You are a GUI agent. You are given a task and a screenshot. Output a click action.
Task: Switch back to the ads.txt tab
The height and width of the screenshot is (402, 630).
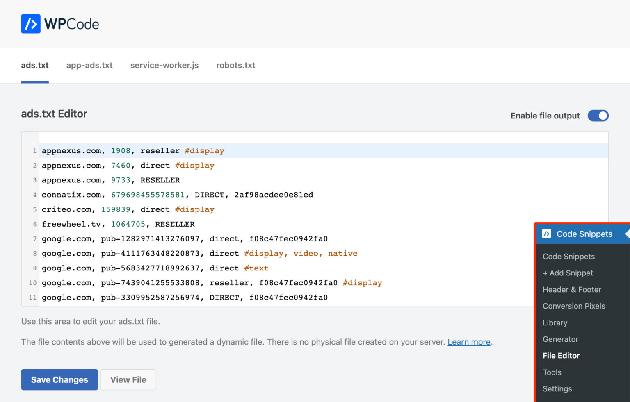coord(35,65)
